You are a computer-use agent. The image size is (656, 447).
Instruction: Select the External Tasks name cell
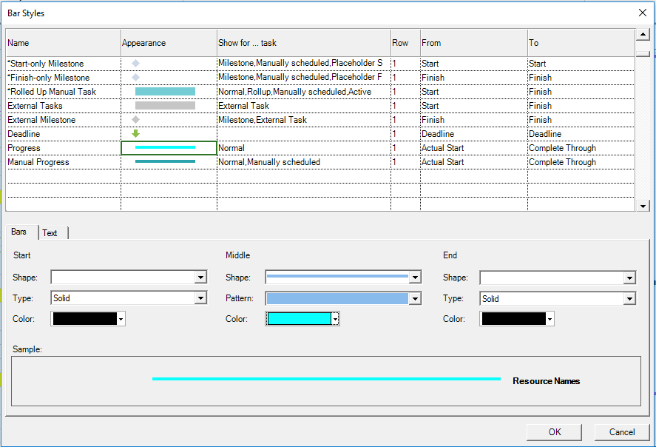tap(64, 106)
